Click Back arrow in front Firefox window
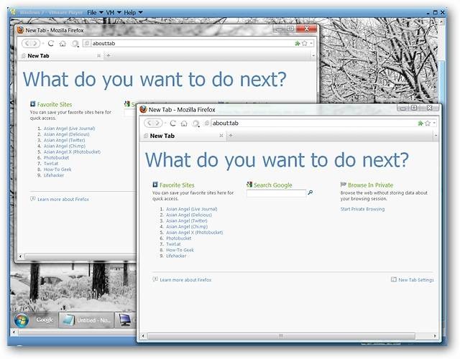The image size is (460, 359). coord(149,123)
